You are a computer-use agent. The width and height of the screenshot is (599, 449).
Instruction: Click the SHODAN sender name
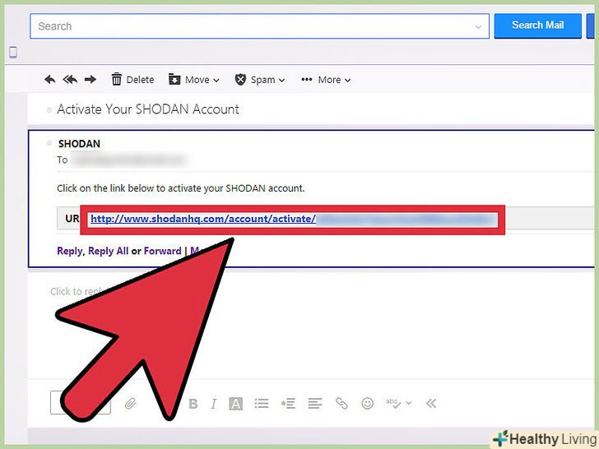[x=79, y=144]
